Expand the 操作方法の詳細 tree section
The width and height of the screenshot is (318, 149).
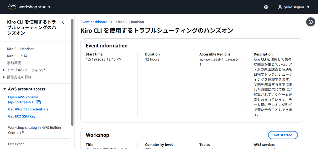pyautogui.click(x=4, y=77)
